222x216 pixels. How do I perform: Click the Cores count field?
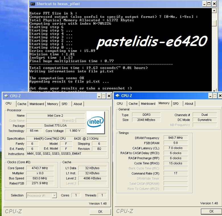pyautogui.click(x=76, y=195)
